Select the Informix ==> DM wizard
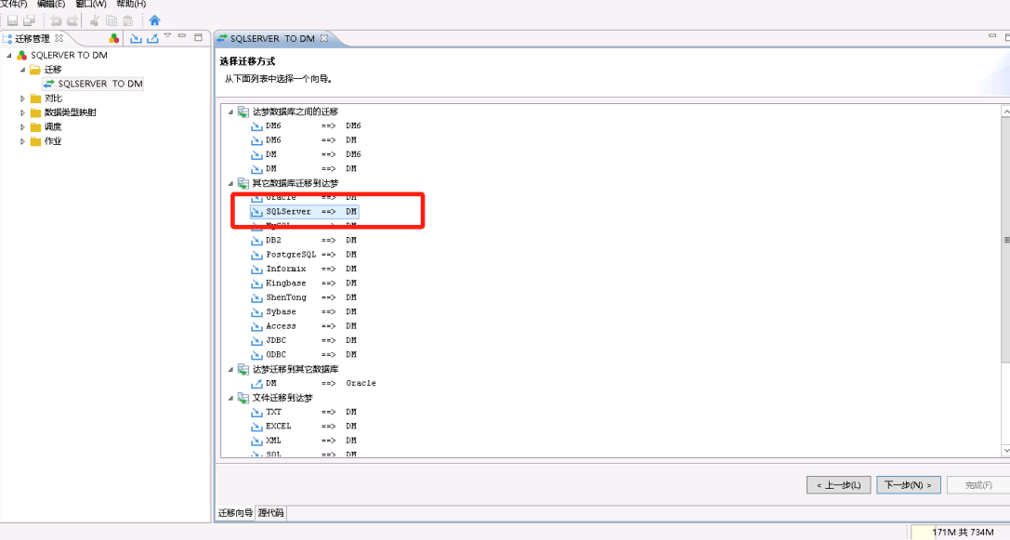Screen dimensions: 1010x540 (x=304, y=269)
